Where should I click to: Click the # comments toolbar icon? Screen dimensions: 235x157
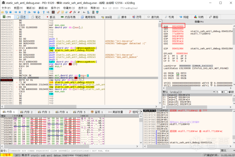79,12
